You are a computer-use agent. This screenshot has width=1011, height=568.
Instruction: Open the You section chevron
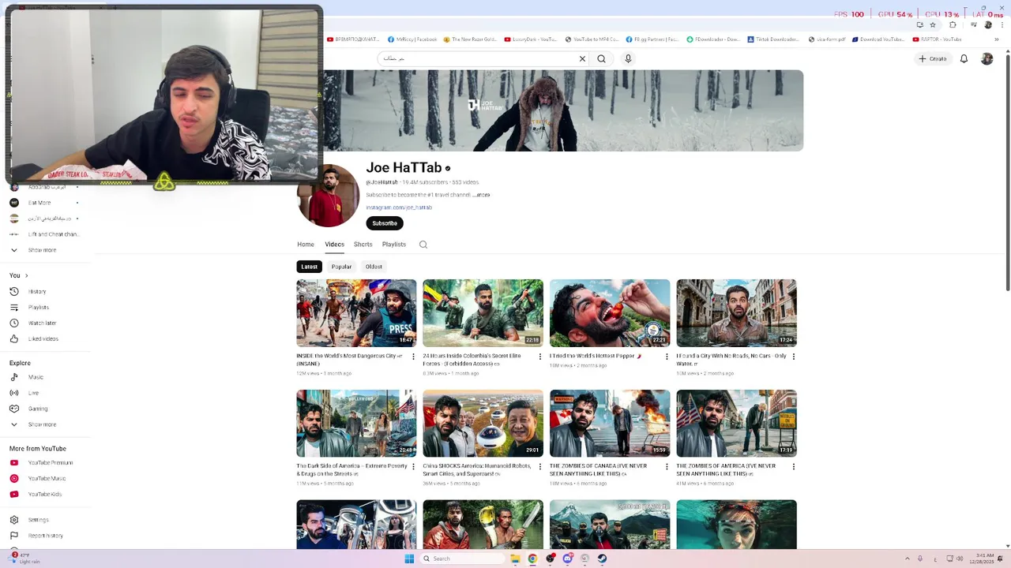(26, 275)
